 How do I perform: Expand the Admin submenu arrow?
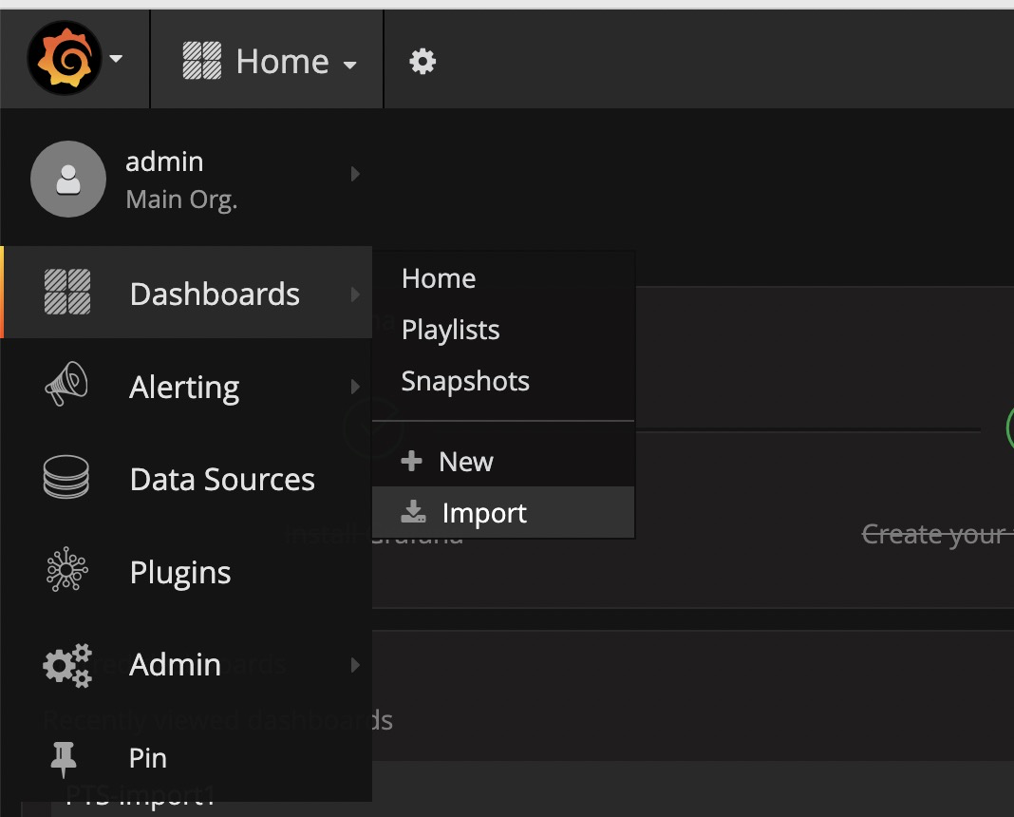point(355,665)
